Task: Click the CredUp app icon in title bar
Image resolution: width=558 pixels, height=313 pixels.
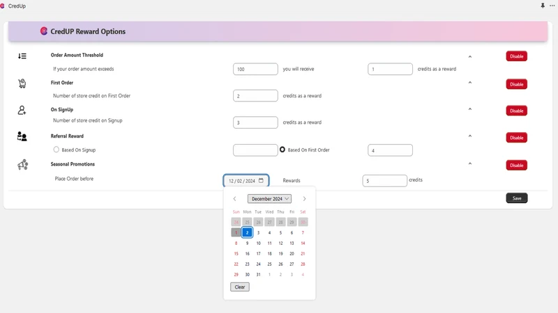Action: pos(2,6)
